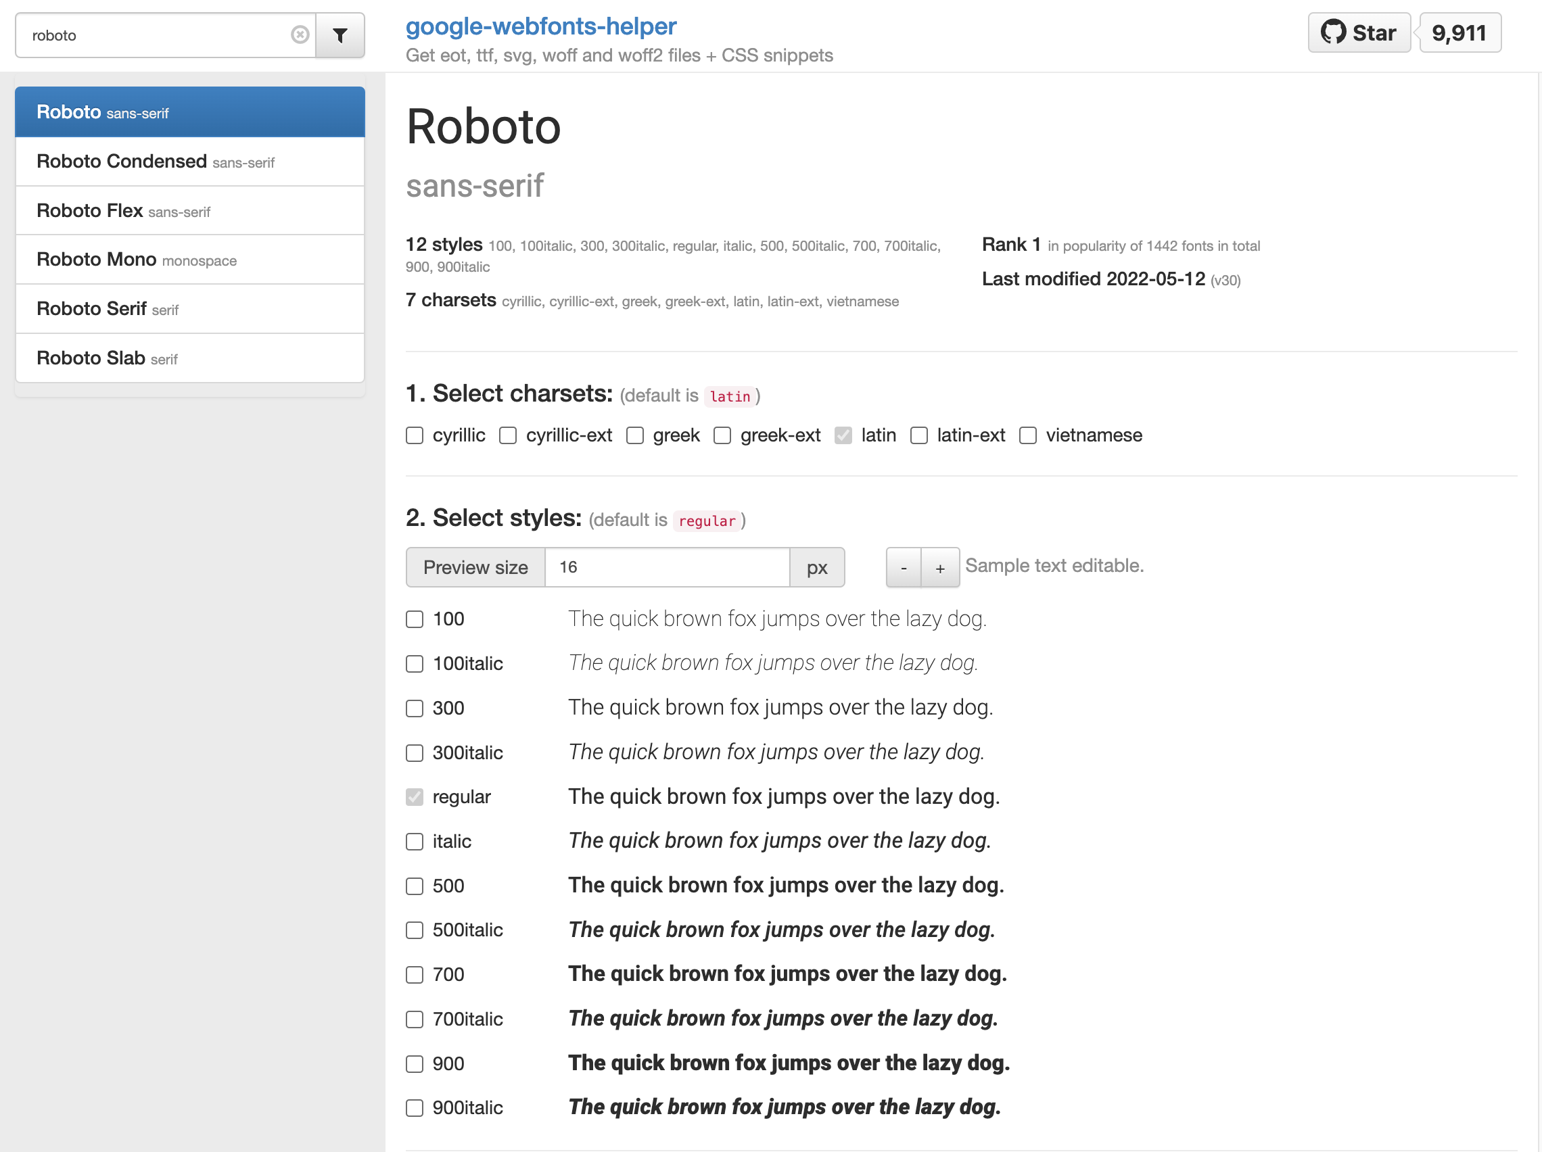Check the 100 style checkbox
This screenshot has width=1542, height=1152.
(415, 619)
